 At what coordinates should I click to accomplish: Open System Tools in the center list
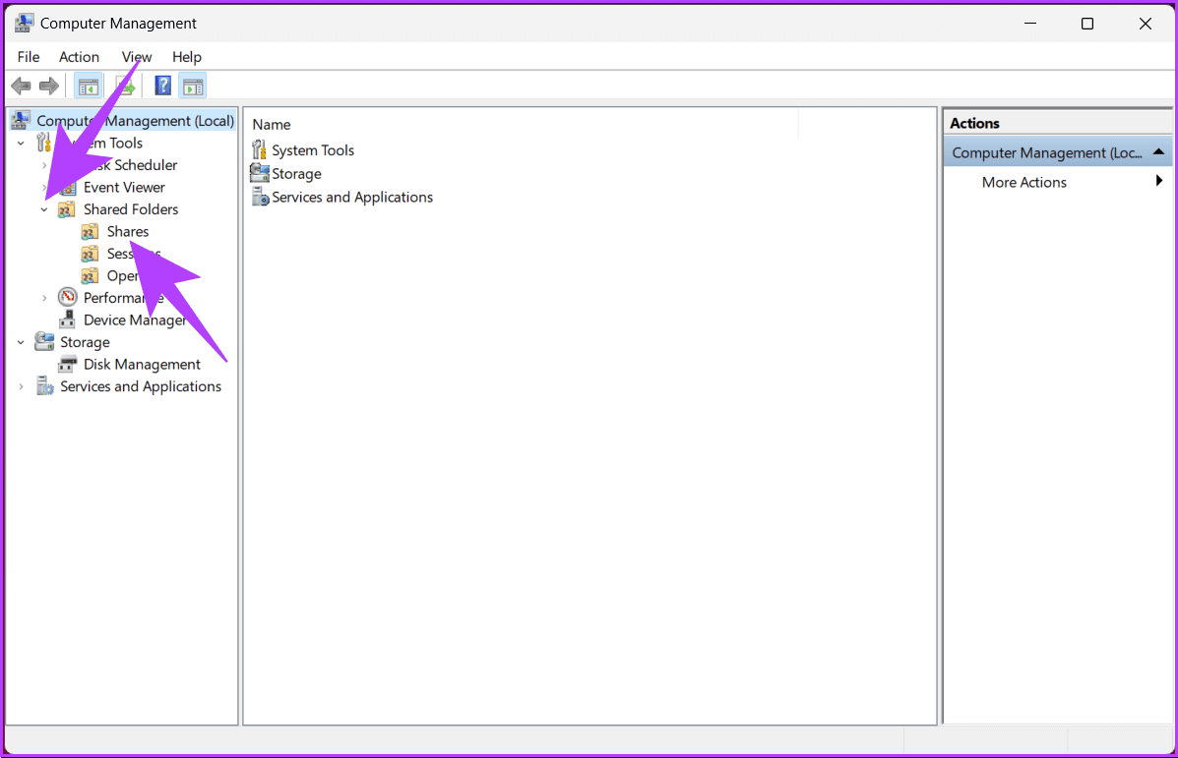coord(313,150)
